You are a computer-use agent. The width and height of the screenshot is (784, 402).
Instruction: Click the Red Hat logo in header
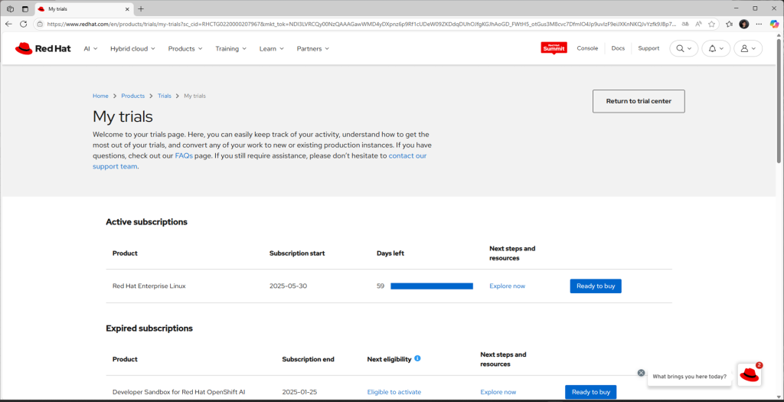34,48
